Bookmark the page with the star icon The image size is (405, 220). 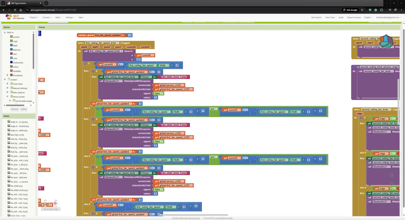[x=362, y=10]
